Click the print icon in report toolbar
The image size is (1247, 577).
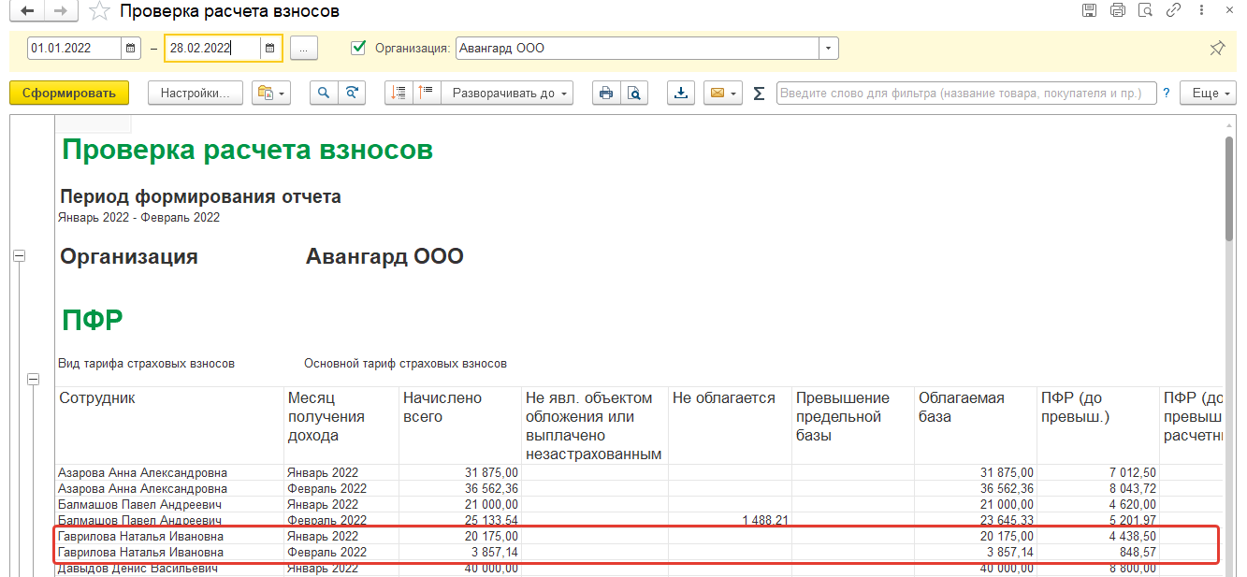click(606, 93)
